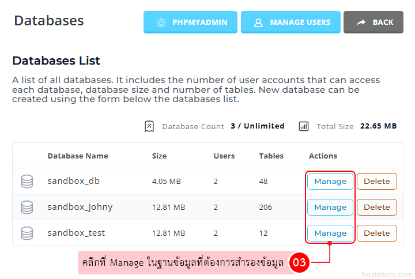Click the database icon beside sandbox_db
The image size is (415, 279).
tap(27, 182)
